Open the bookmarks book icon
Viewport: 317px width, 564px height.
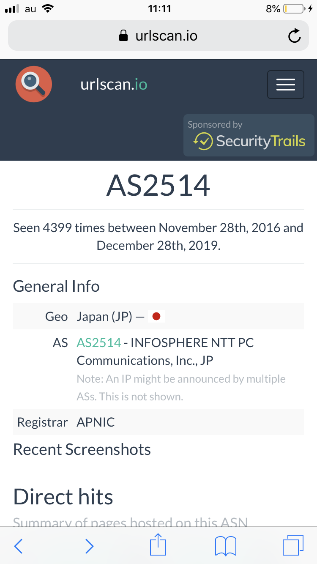tap(226, 546)
